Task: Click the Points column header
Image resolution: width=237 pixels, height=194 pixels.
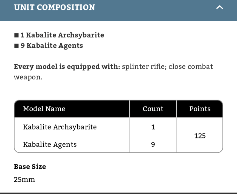Action: click(200, 109)
